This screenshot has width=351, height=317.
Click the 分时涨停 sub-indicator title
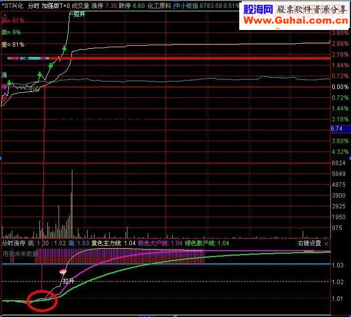(14, 243)
